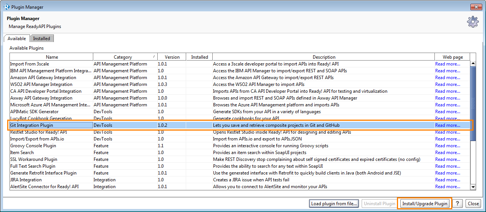Click the Installed column header
486x212 pixels.
point(199,57)
